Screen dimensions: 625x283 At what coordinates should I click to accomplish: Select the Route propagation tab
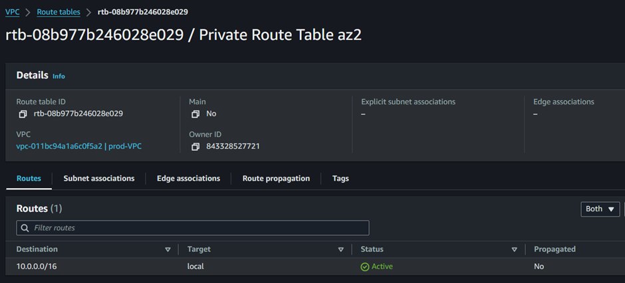[x=276, y=178]
